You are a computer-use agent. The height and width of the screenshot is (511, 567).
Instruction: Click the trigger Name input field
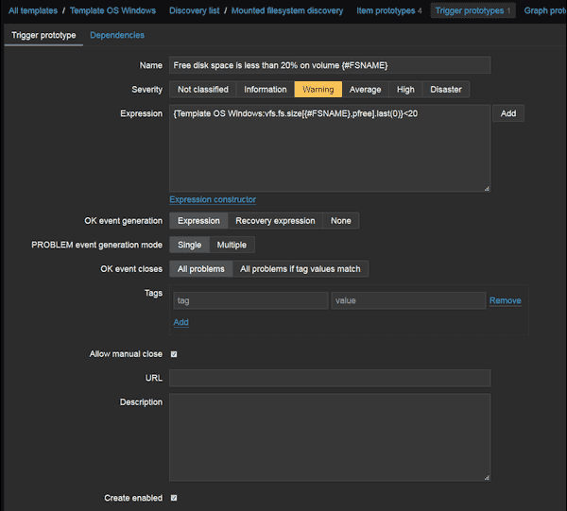330,65
